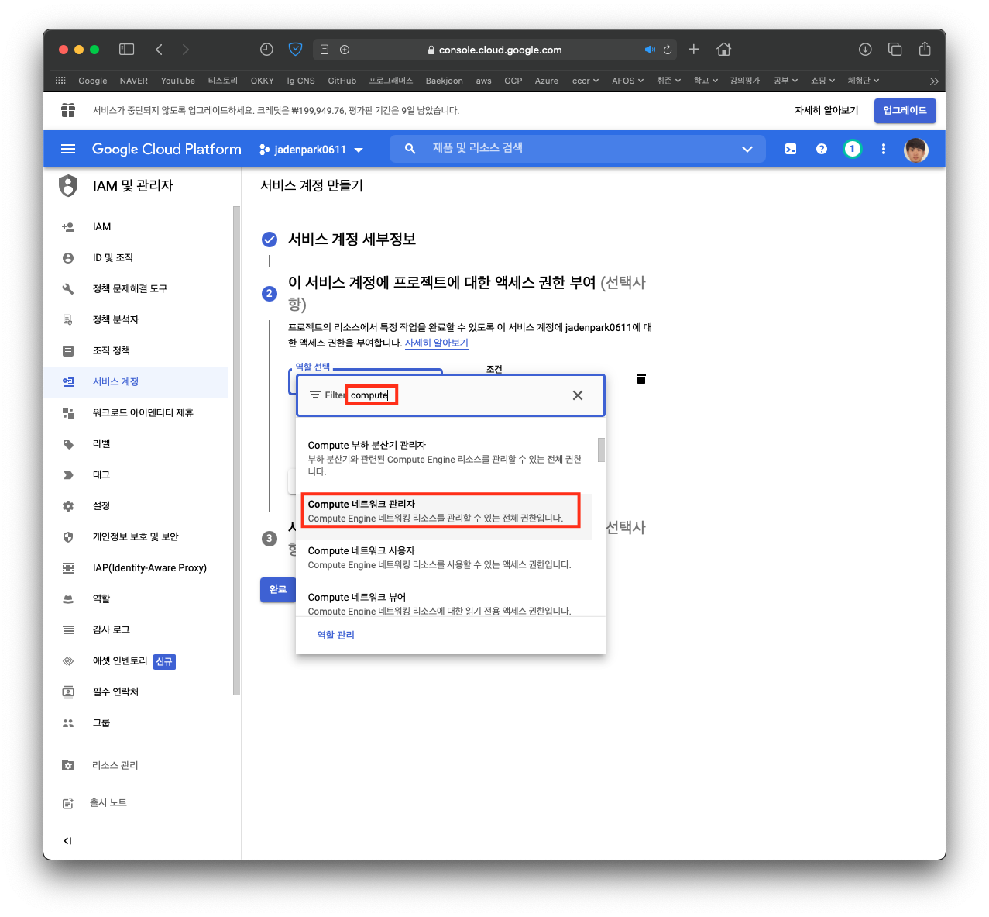Click the Safari address bar
Viewport: 989px width, 917px height.
(x=496, y=50)
